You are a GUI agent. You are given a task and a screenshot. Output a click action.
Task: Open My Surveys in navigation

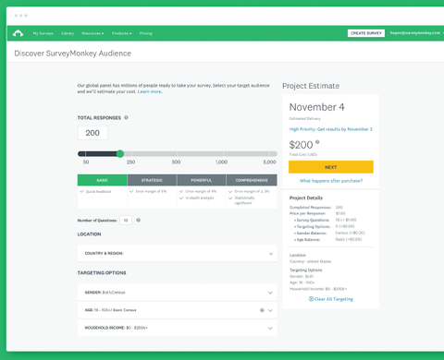(x=43, y=33)
